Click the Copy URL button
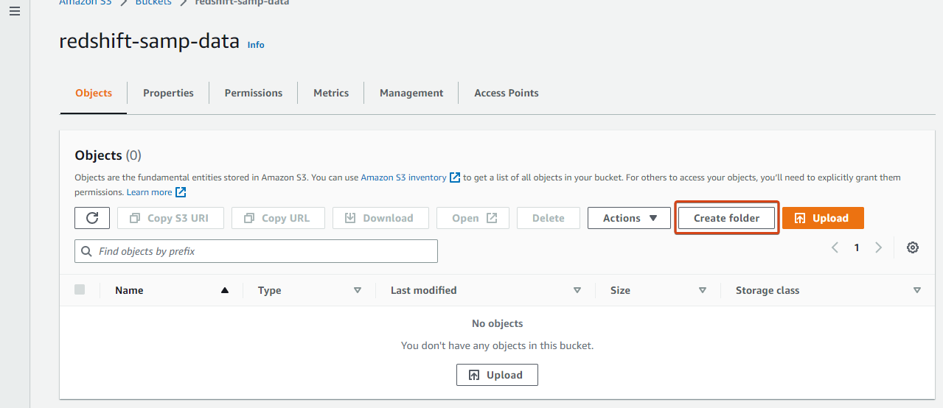This screenshot has width=943, height=408. pos(278,218)
